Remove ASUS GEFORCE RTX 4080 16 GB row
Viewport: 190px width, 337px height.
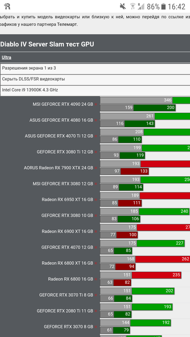(x=96, y=120)
